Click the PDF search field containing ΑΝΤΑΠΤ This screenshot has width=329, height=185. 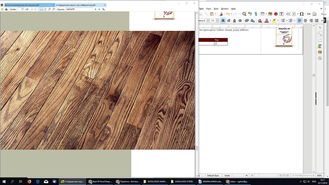(79, 9)
